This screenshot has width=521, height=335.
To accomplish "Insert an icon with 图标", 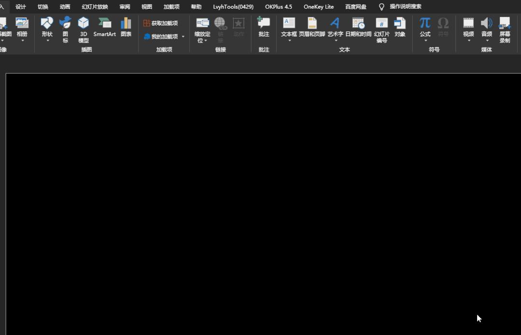I will (65, 30).
